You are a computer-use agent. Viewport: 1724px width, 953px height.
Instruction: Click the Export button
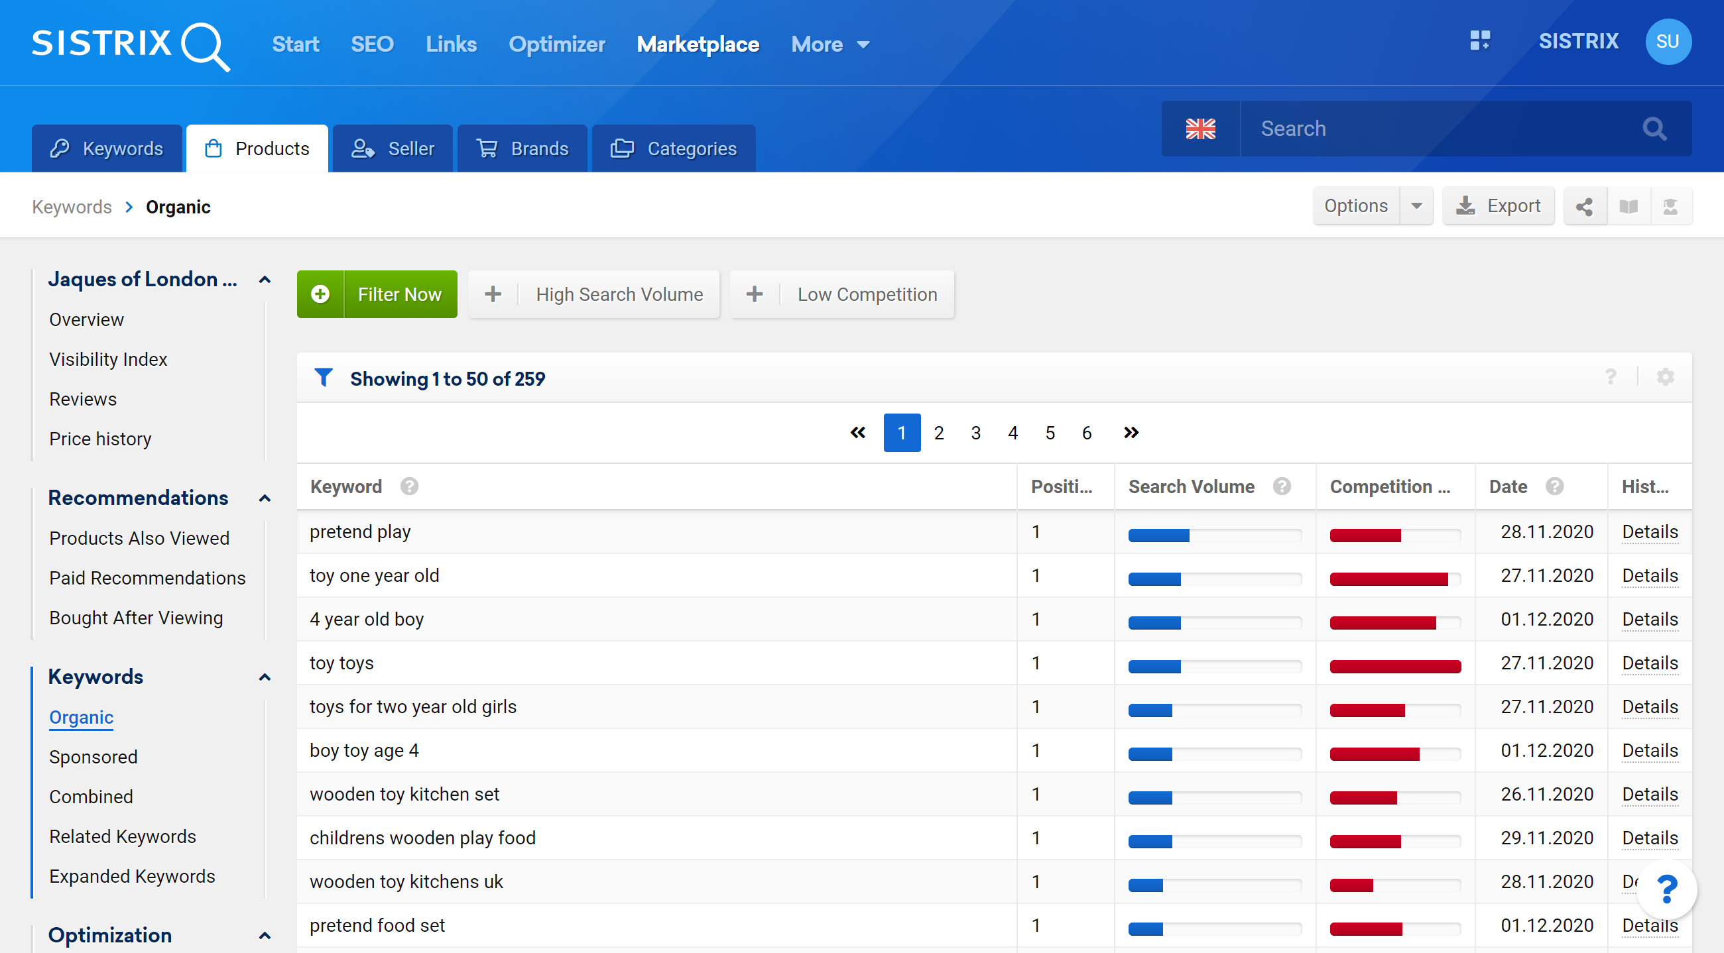coord(1498,206)
